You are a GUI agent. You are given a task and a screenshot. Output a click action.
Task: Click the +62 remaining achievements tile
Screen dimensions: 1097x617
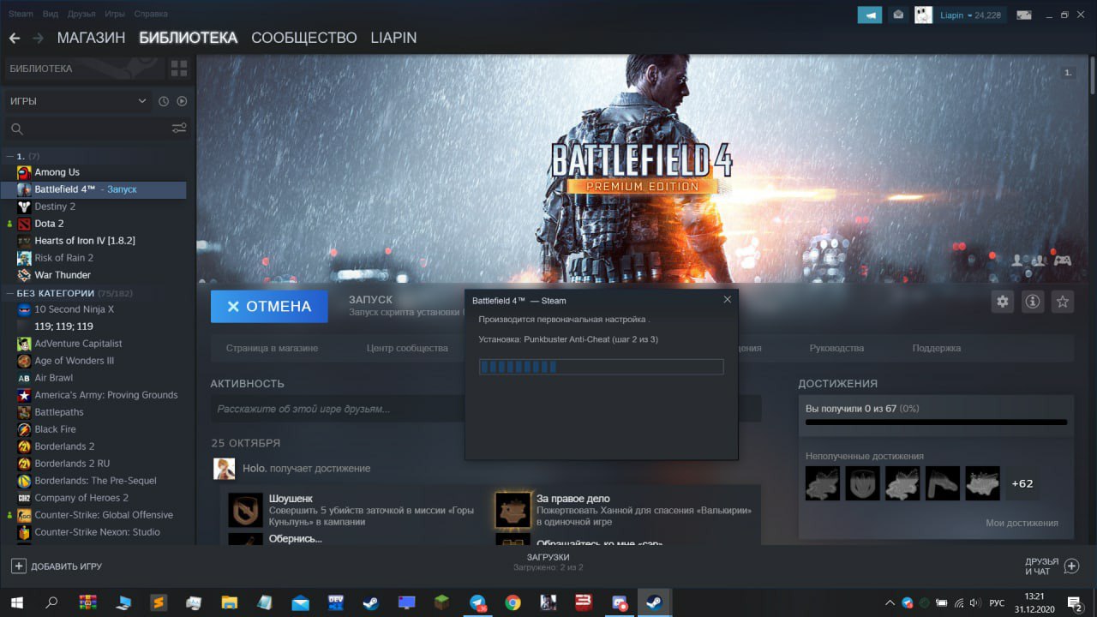(x=1022, y=483)
